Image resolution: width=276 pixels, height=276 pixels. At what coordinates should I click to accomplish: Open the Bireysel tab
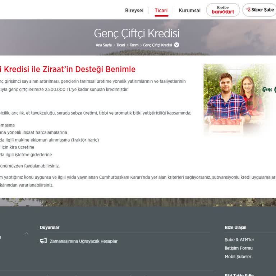[x=134, y=10]
